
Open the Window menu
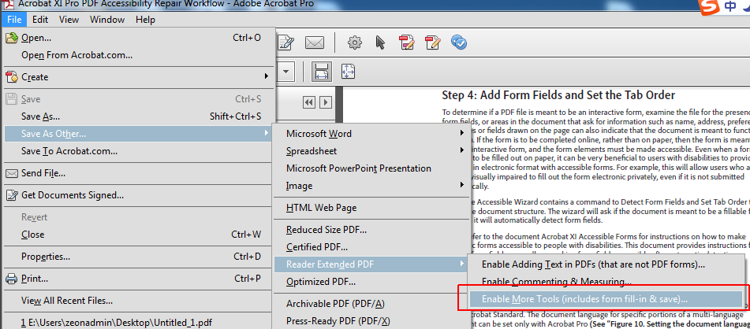tap(107, 20)
